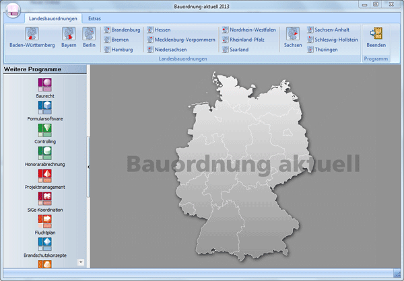Open the SiGe-Koordination program
Image resolution: width=404 pixels, height=281 pixels.
(x=45, y=202)
